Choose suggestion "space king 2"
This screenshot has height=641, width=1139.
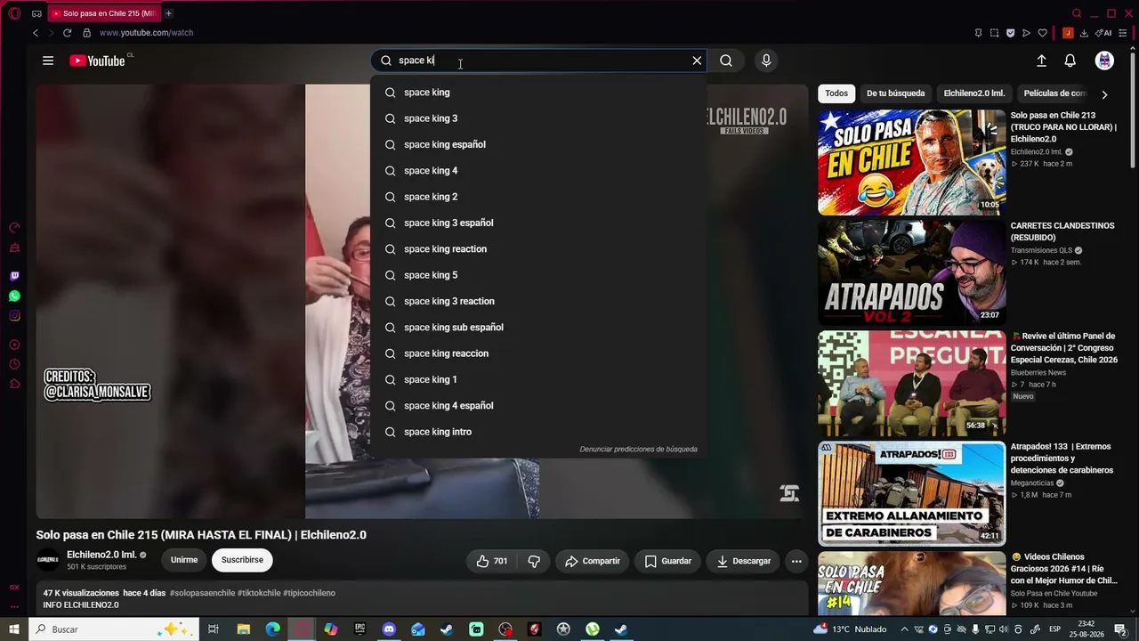tap(538, 197)
